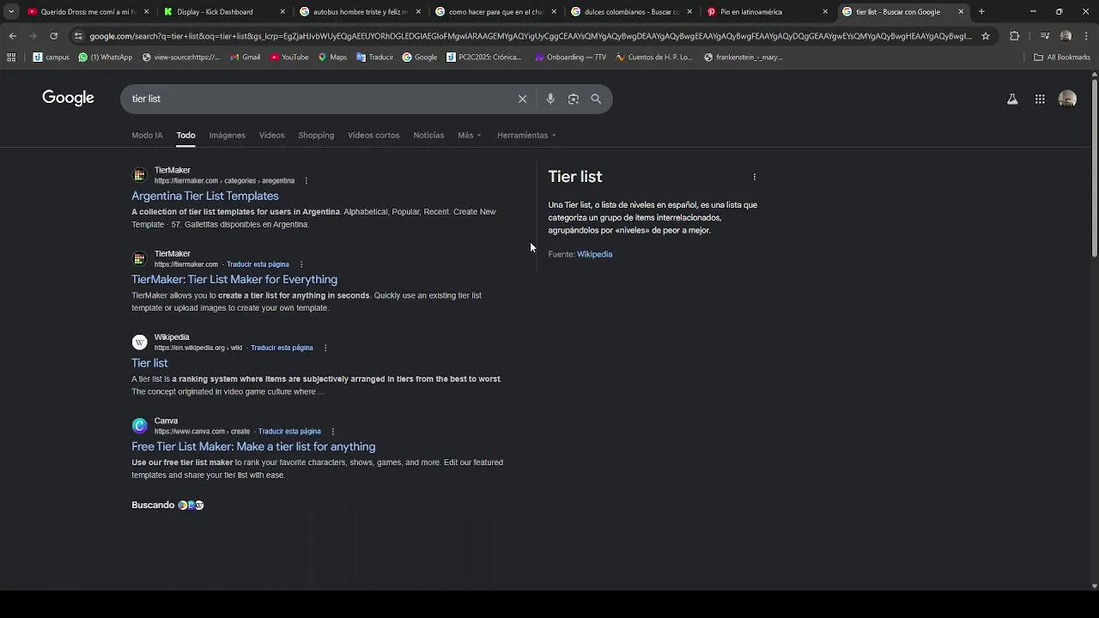Viewport: 1099px width, 618px height.
Task: Expand the Más search filter dropdown
Action: (470, 136)
